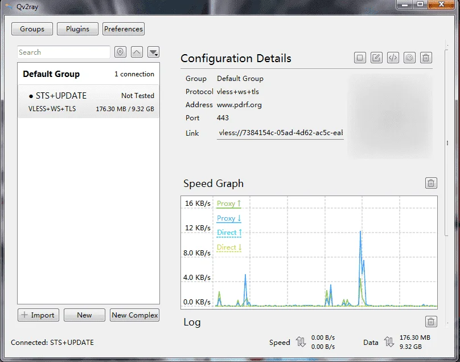Screen dimensions: 460x362
Task: Locate current connection with pin icon
Action: coord(120,52)
